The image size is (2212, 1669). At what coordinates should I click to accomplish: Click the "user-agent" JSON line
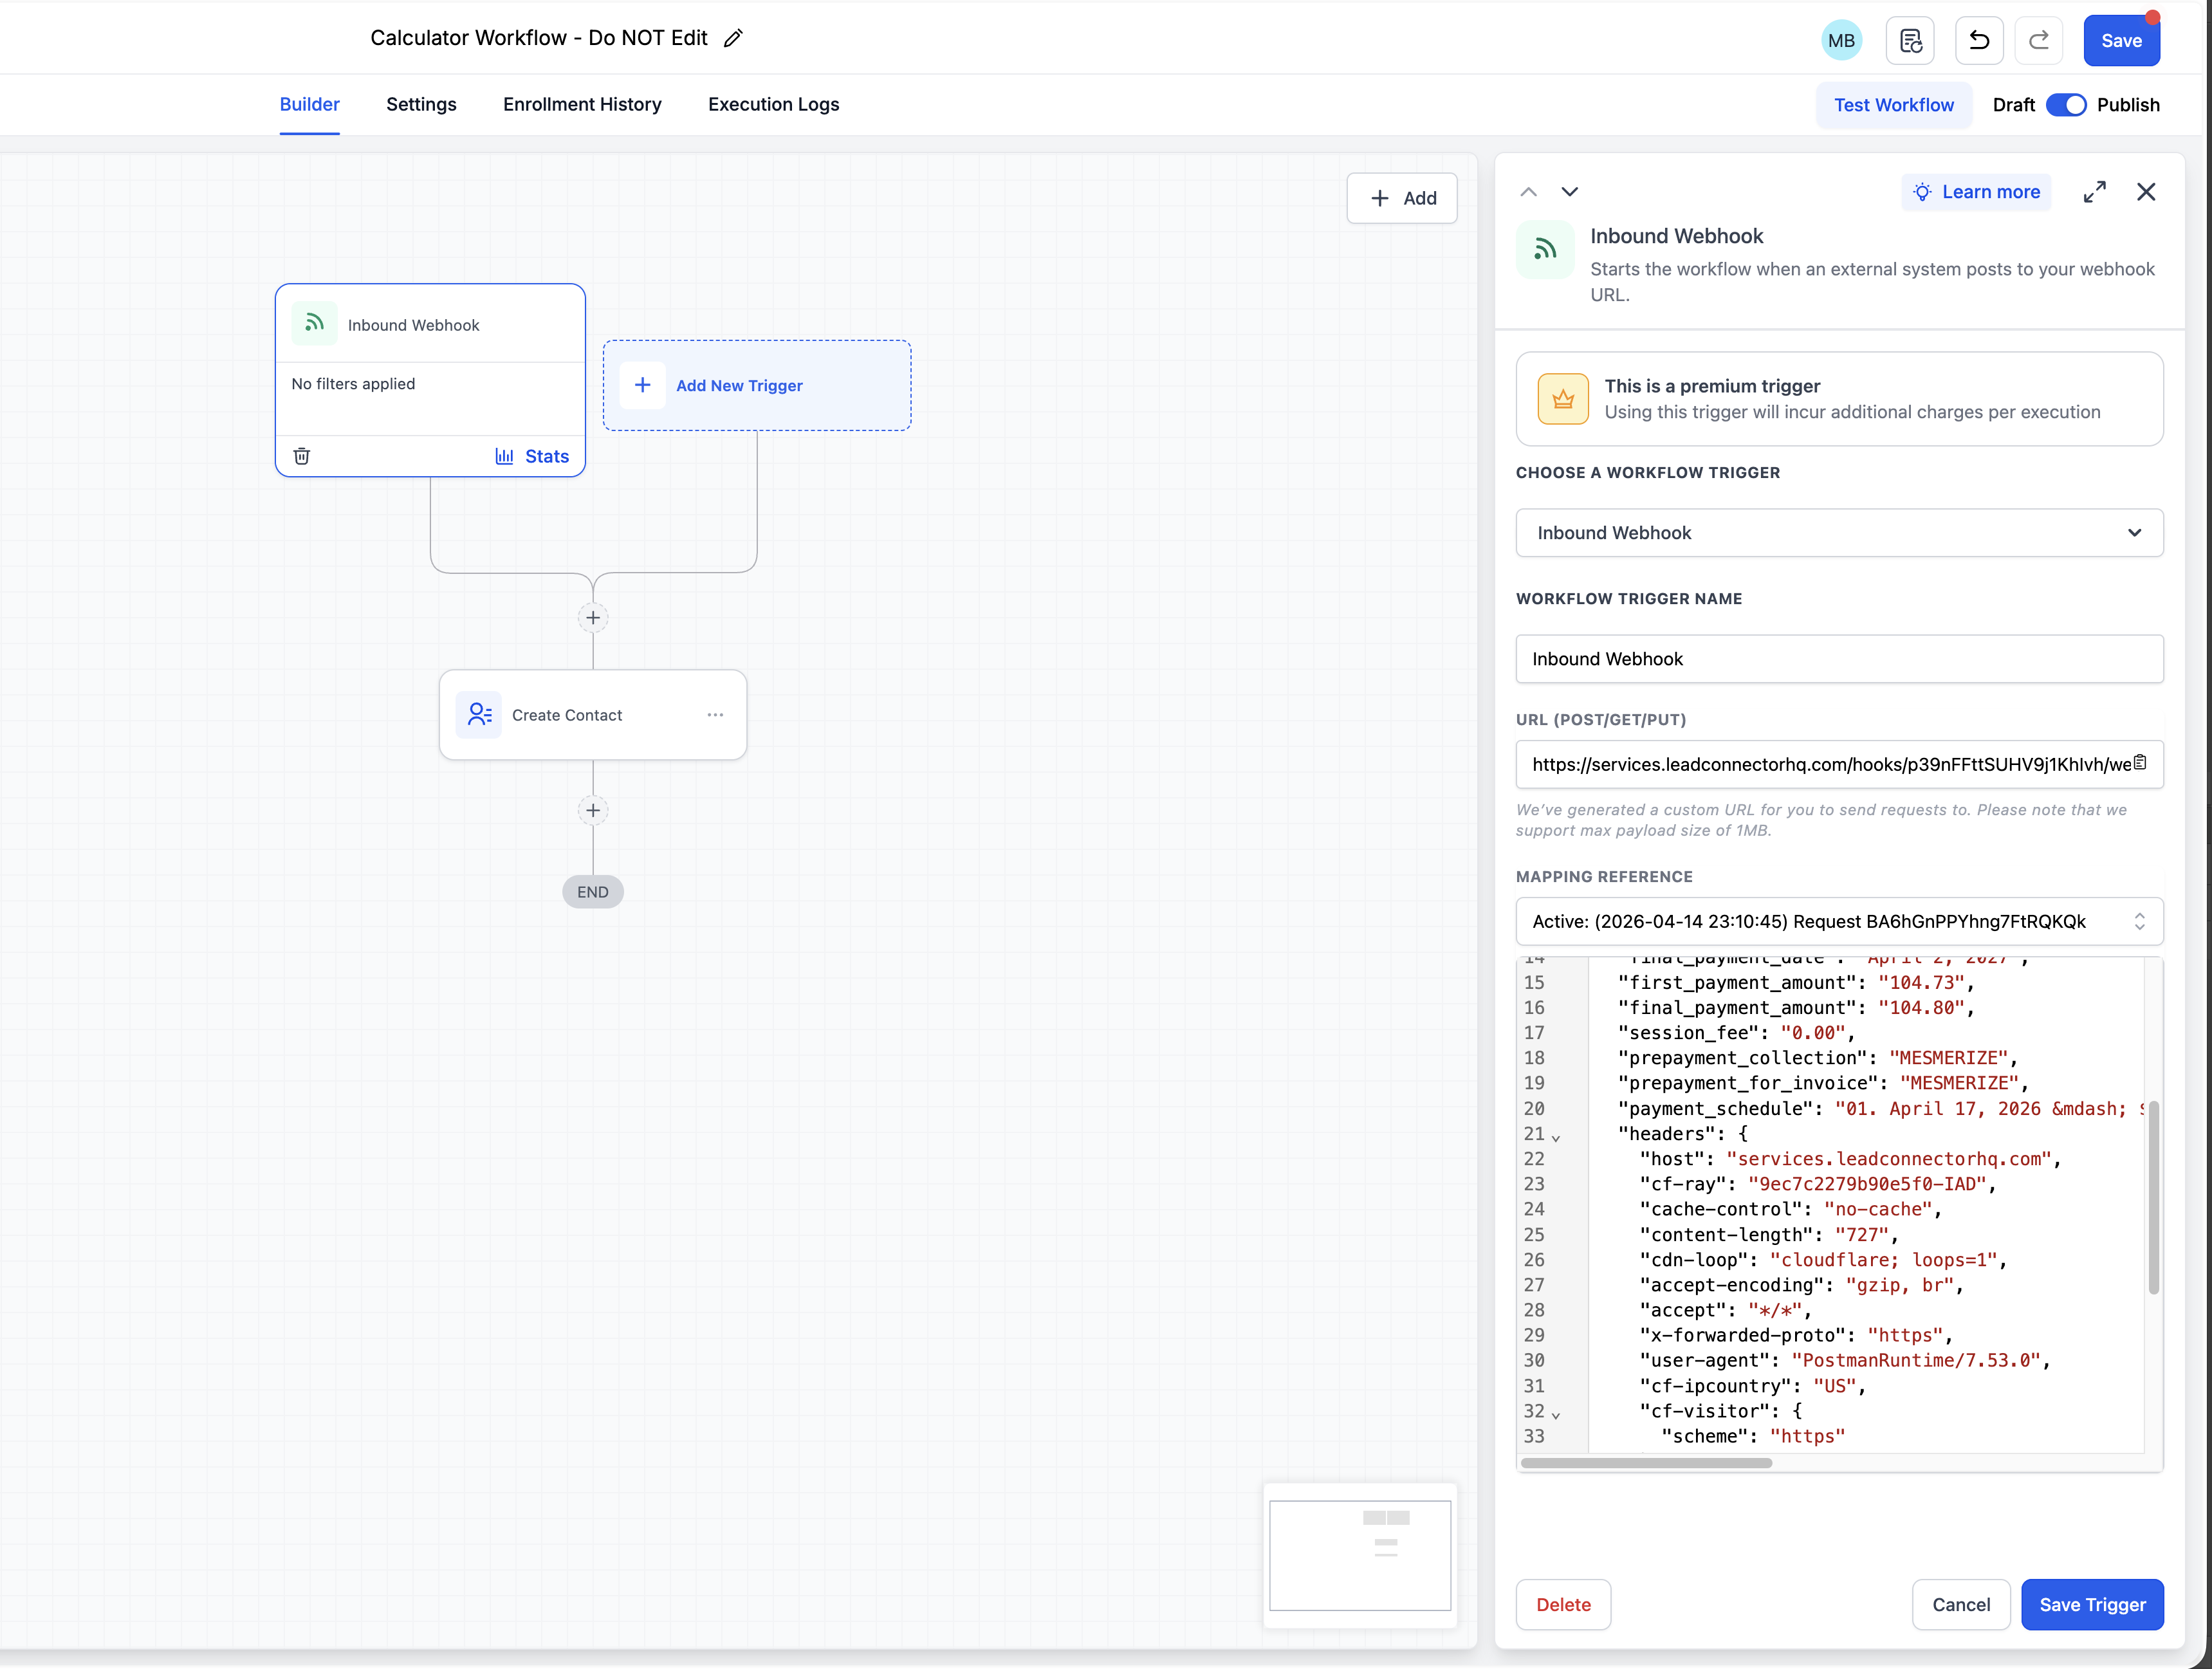[1844, 1361]
